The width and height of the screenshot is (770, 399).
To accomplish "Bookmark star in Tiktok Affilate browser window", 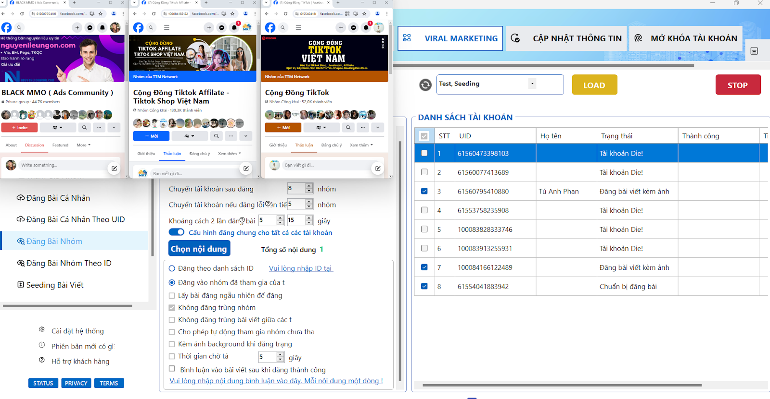I will click(232, 13).
